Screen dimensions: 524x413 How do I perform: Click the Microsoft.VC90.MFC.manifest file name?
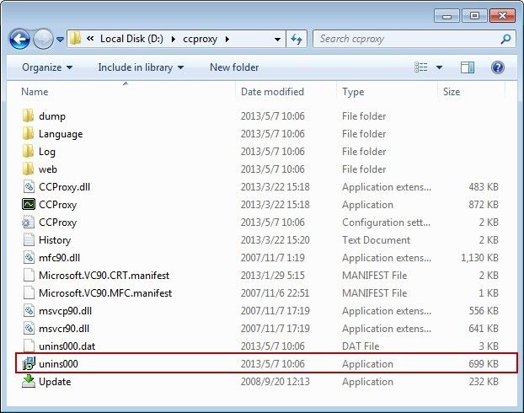coord(105,293)
